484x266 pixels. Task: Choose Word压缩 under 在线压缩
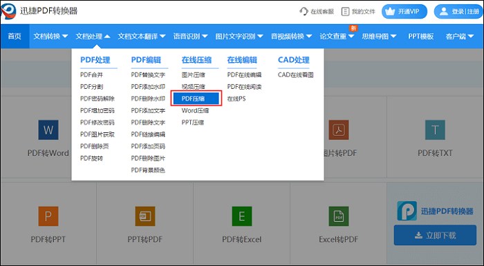click(x=195, y=110)
